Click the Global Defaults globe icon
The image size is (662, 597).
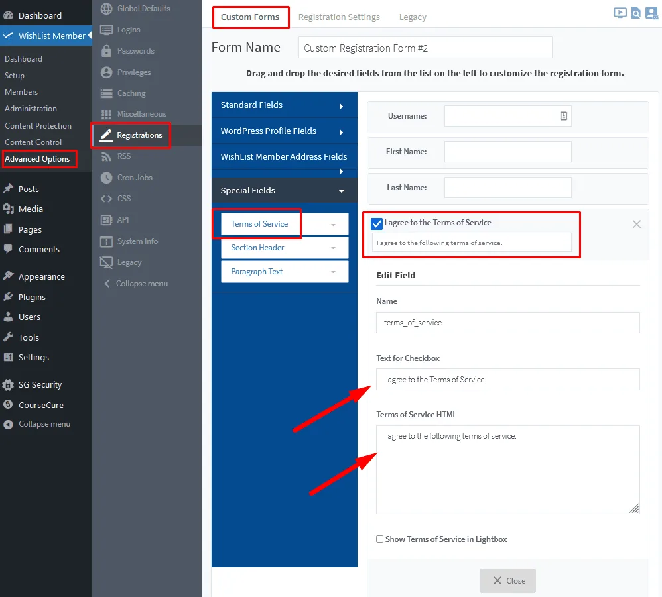pos(106,9)
